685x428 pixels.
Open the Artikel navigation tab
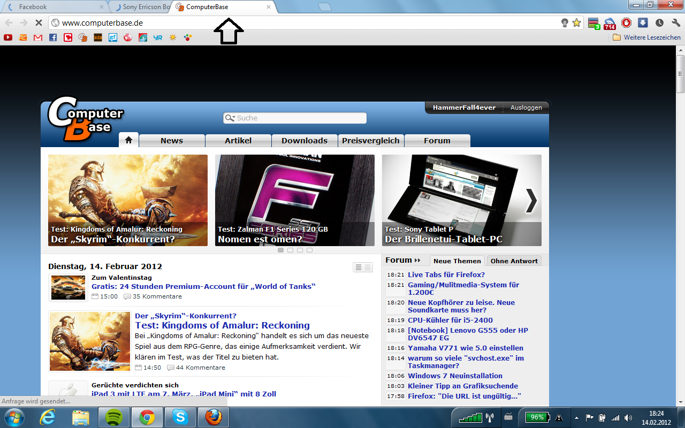pyautogui.click(x=238, y=141)
